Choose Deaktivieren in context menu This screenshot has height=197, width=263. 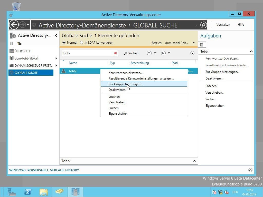tap(144, 90)
